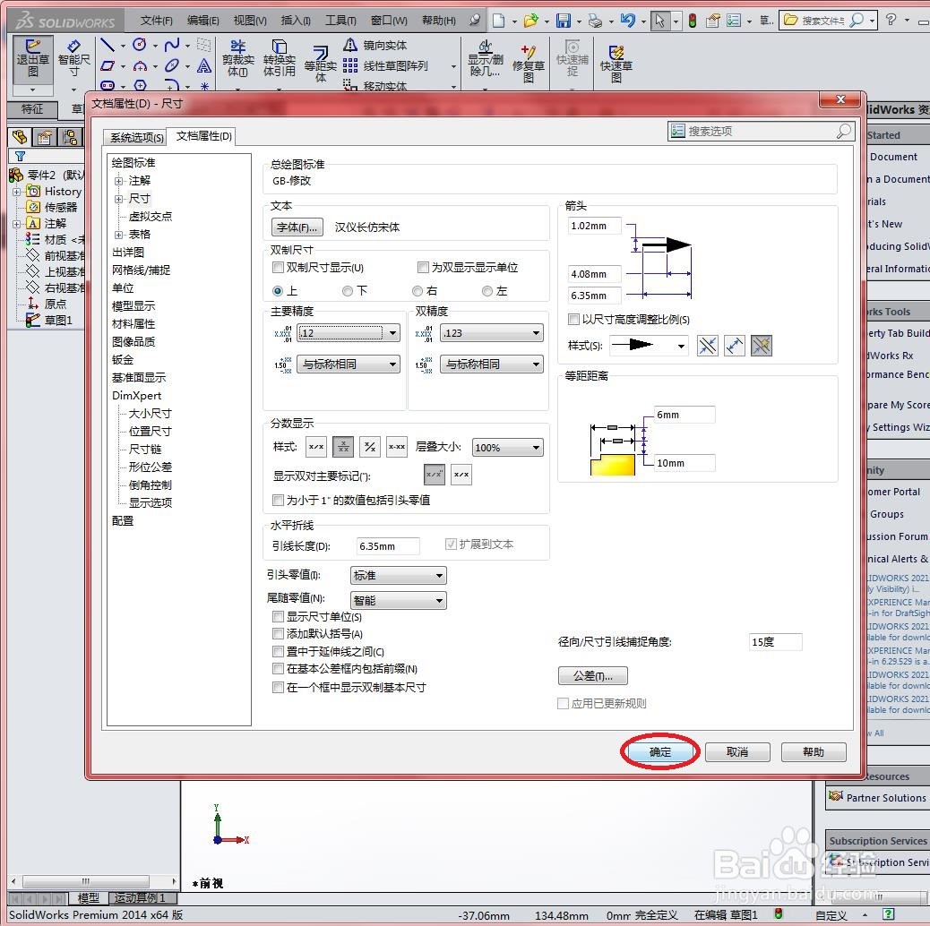Click the New document icon
Screen dimensions: 930x926
(x=499, y=21)
